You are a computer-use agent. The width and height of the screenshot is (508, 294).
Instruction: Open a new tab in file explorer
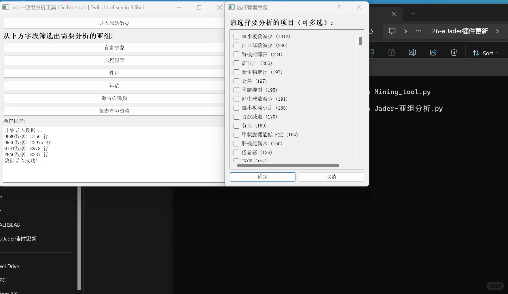pos(413,14)
